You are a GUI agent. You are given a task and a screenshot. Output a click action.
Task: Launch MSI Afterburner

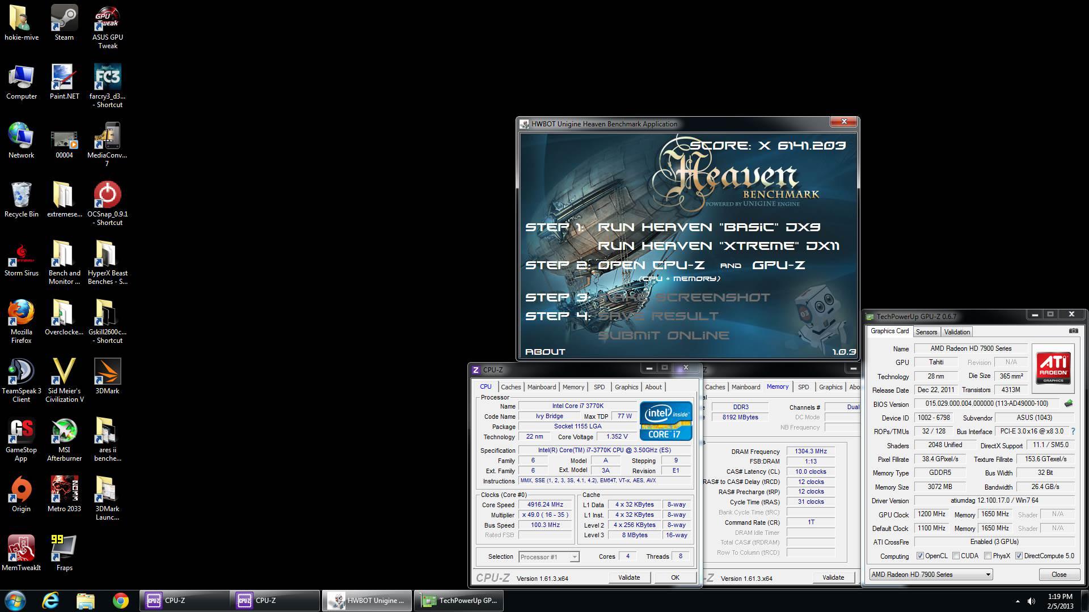click(x=64, y=439)
